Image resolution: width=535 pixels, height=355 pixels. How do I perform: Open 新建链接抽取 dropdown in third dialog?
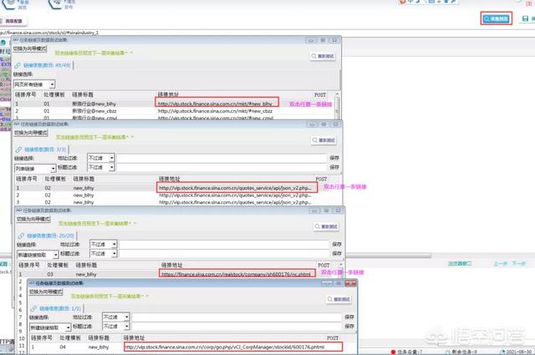56,255
